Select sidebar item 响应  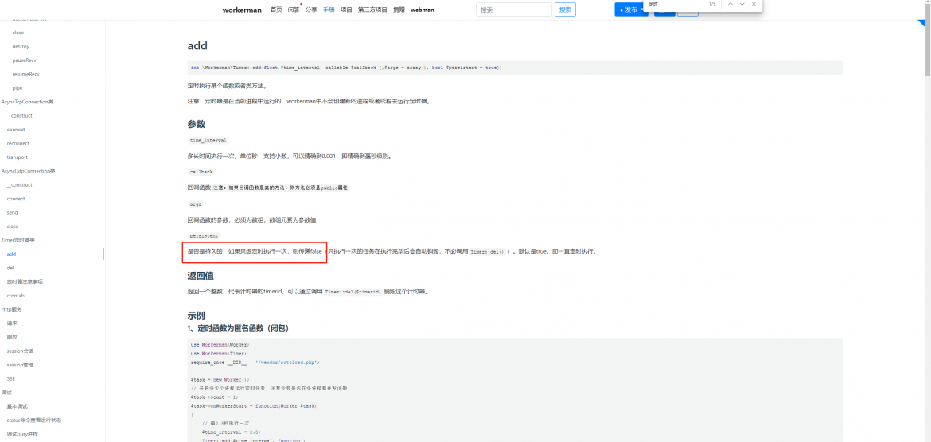[12, 337]
